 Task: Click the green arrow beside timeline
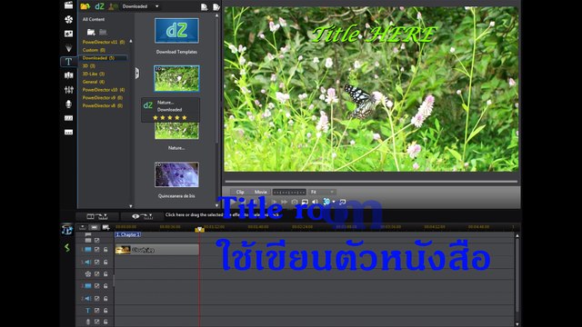click(x=66, y=248)
